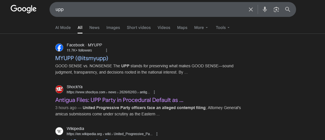325x140 pixels.
Task: Open MYUPP (@itsmyupp) result link
Action: tap(82, 58)
